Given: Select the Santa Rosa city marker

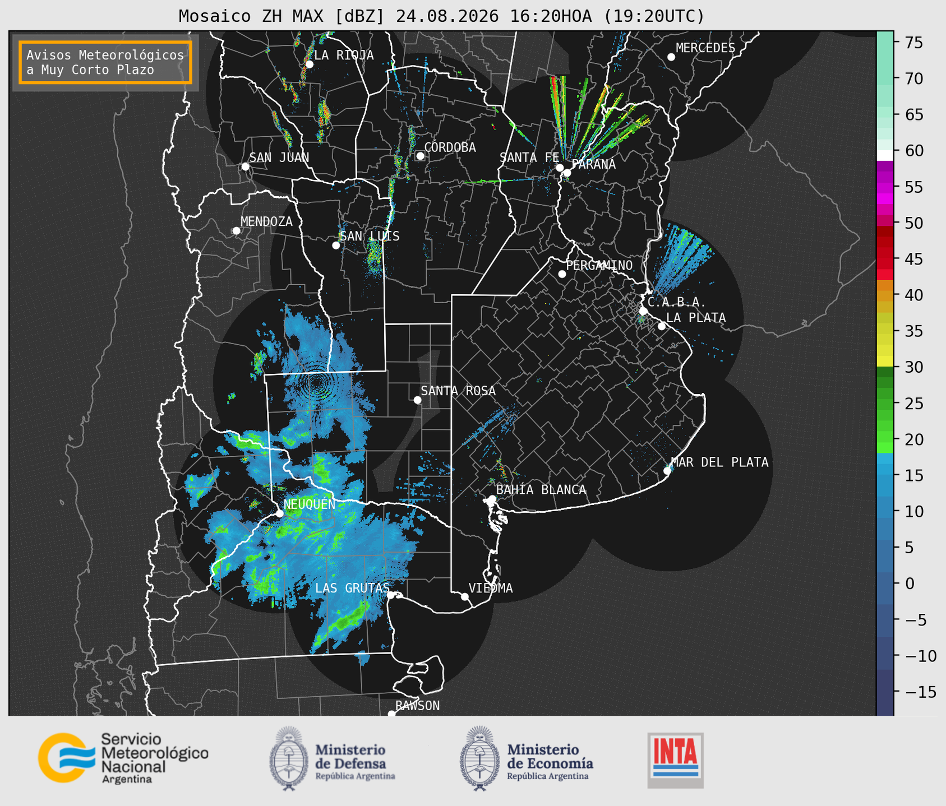Looking at the screenshot, I should (x=417, y=400).
